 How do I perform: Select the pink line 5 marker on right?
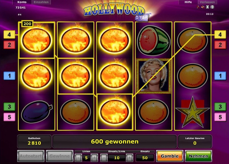(220, 117)
